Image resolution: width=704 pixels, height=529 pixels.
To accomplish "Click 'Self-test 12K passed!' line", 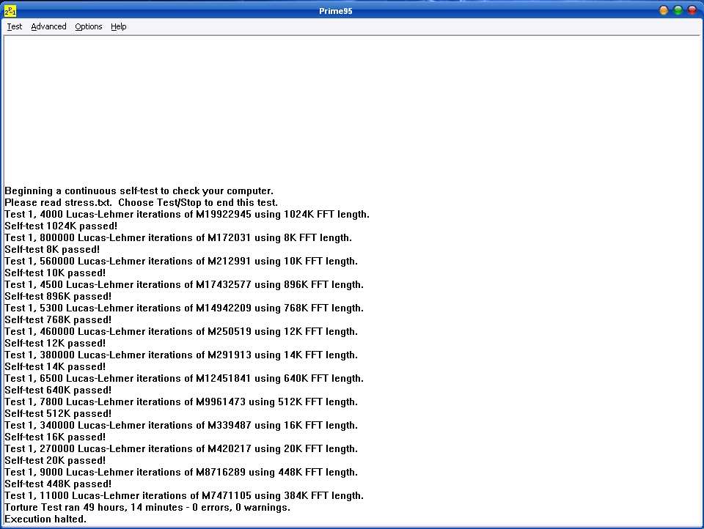I will [55, 343].
